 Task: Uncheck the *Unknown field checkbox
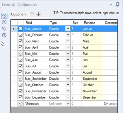coord(21,103)
